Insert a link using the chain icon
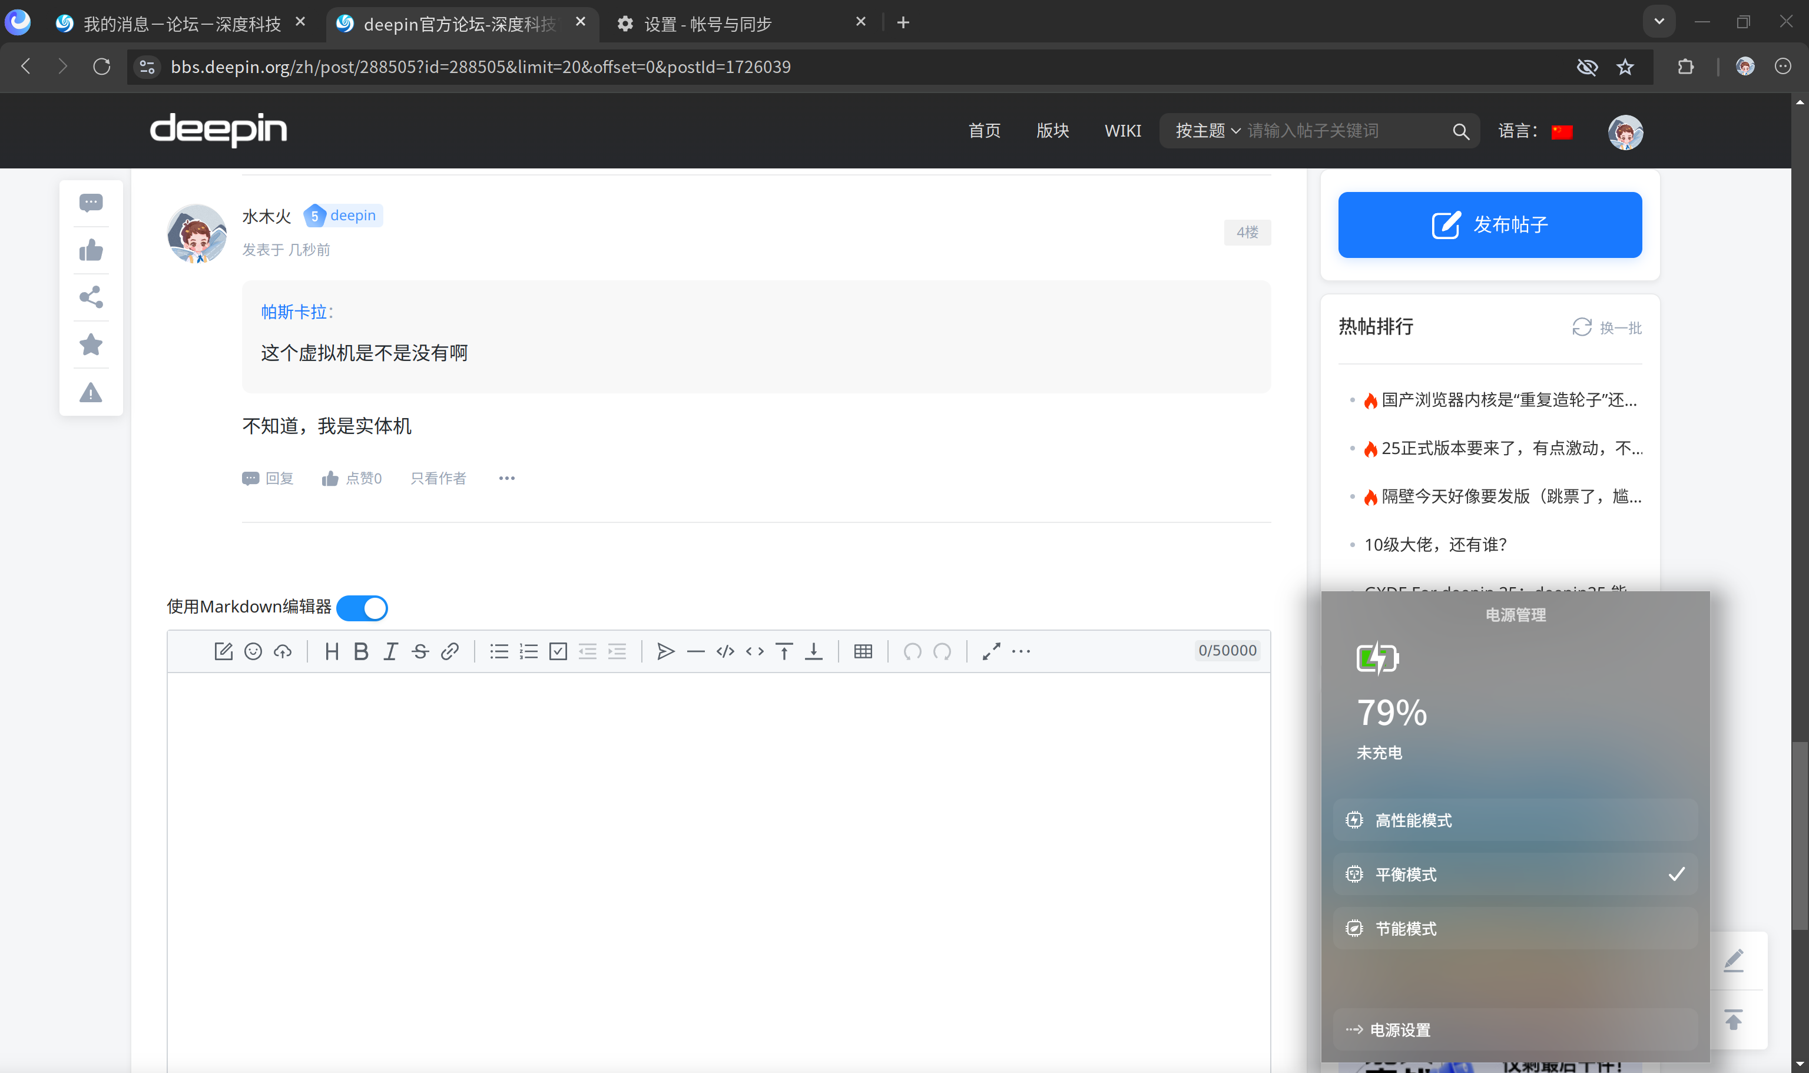1809x1073 pixels. pyautogui.click(x=450, y=651)
